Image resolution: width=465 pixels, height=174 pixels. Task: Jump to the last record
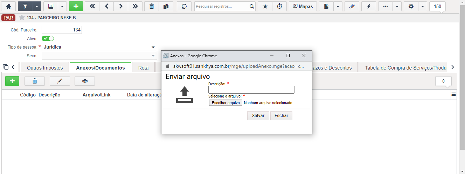click(x=135, y=6)
